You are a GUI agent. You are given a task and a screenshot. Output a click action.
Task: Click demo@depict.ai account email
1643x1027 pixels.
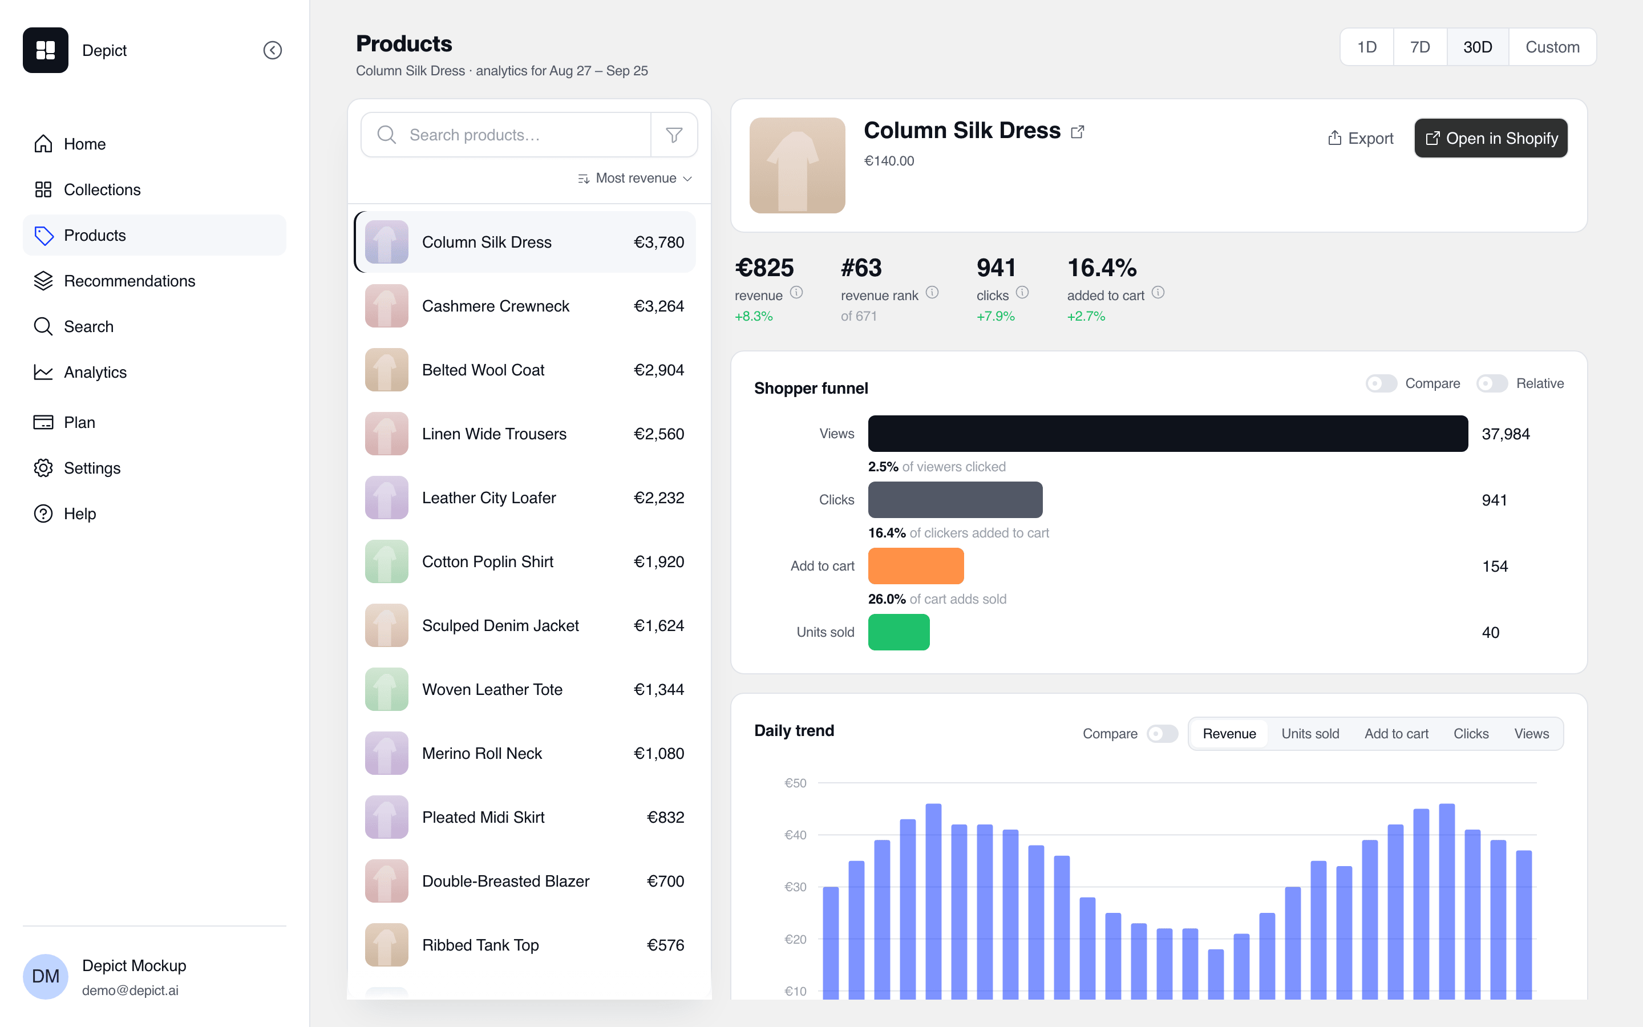(130, 990)
